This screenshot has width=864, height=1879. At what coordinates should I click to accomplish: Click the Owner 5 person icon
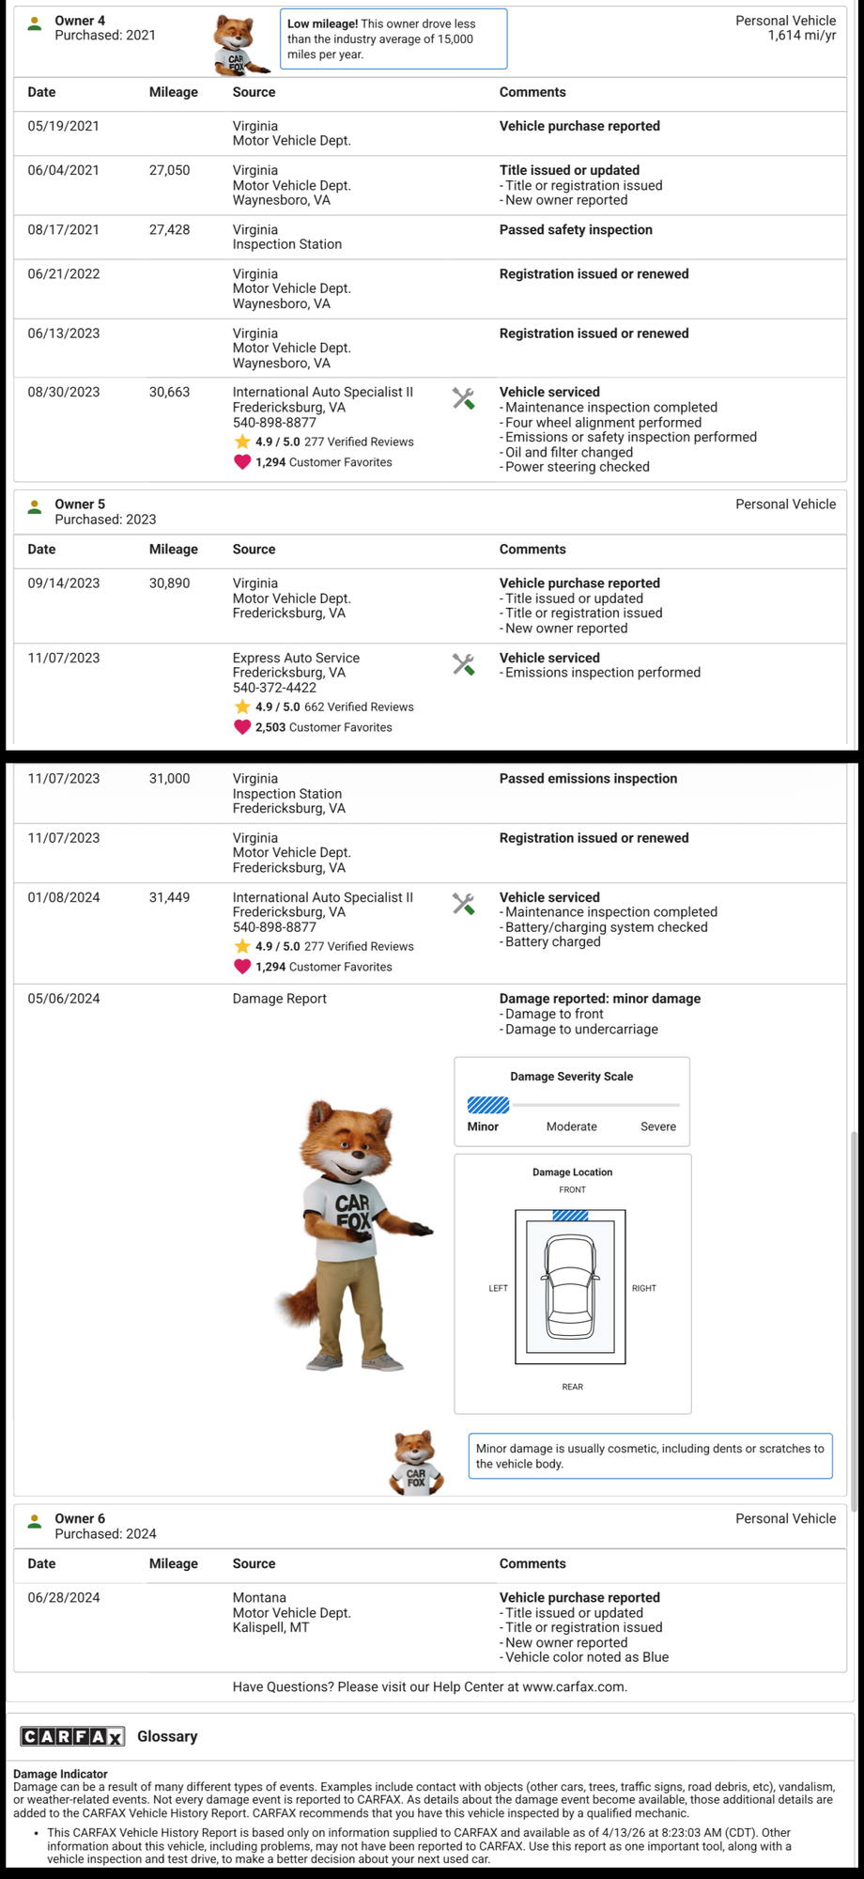(35, 507)
